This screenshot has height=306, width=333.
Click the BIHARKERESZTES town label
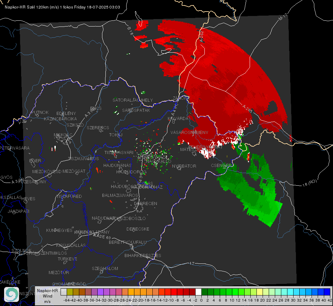(x=143, y=255)
